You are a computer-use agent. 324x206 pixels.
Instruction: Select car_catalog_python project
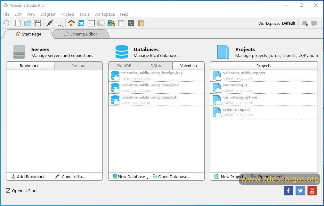pyautogui.click(x=264, y=100)
